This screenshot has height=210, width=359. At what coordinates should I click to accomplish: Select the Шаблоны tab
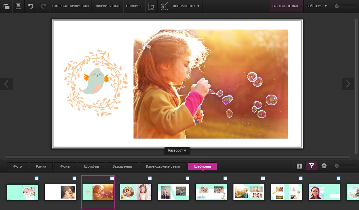pyautogui.click(x=203, y=166)
